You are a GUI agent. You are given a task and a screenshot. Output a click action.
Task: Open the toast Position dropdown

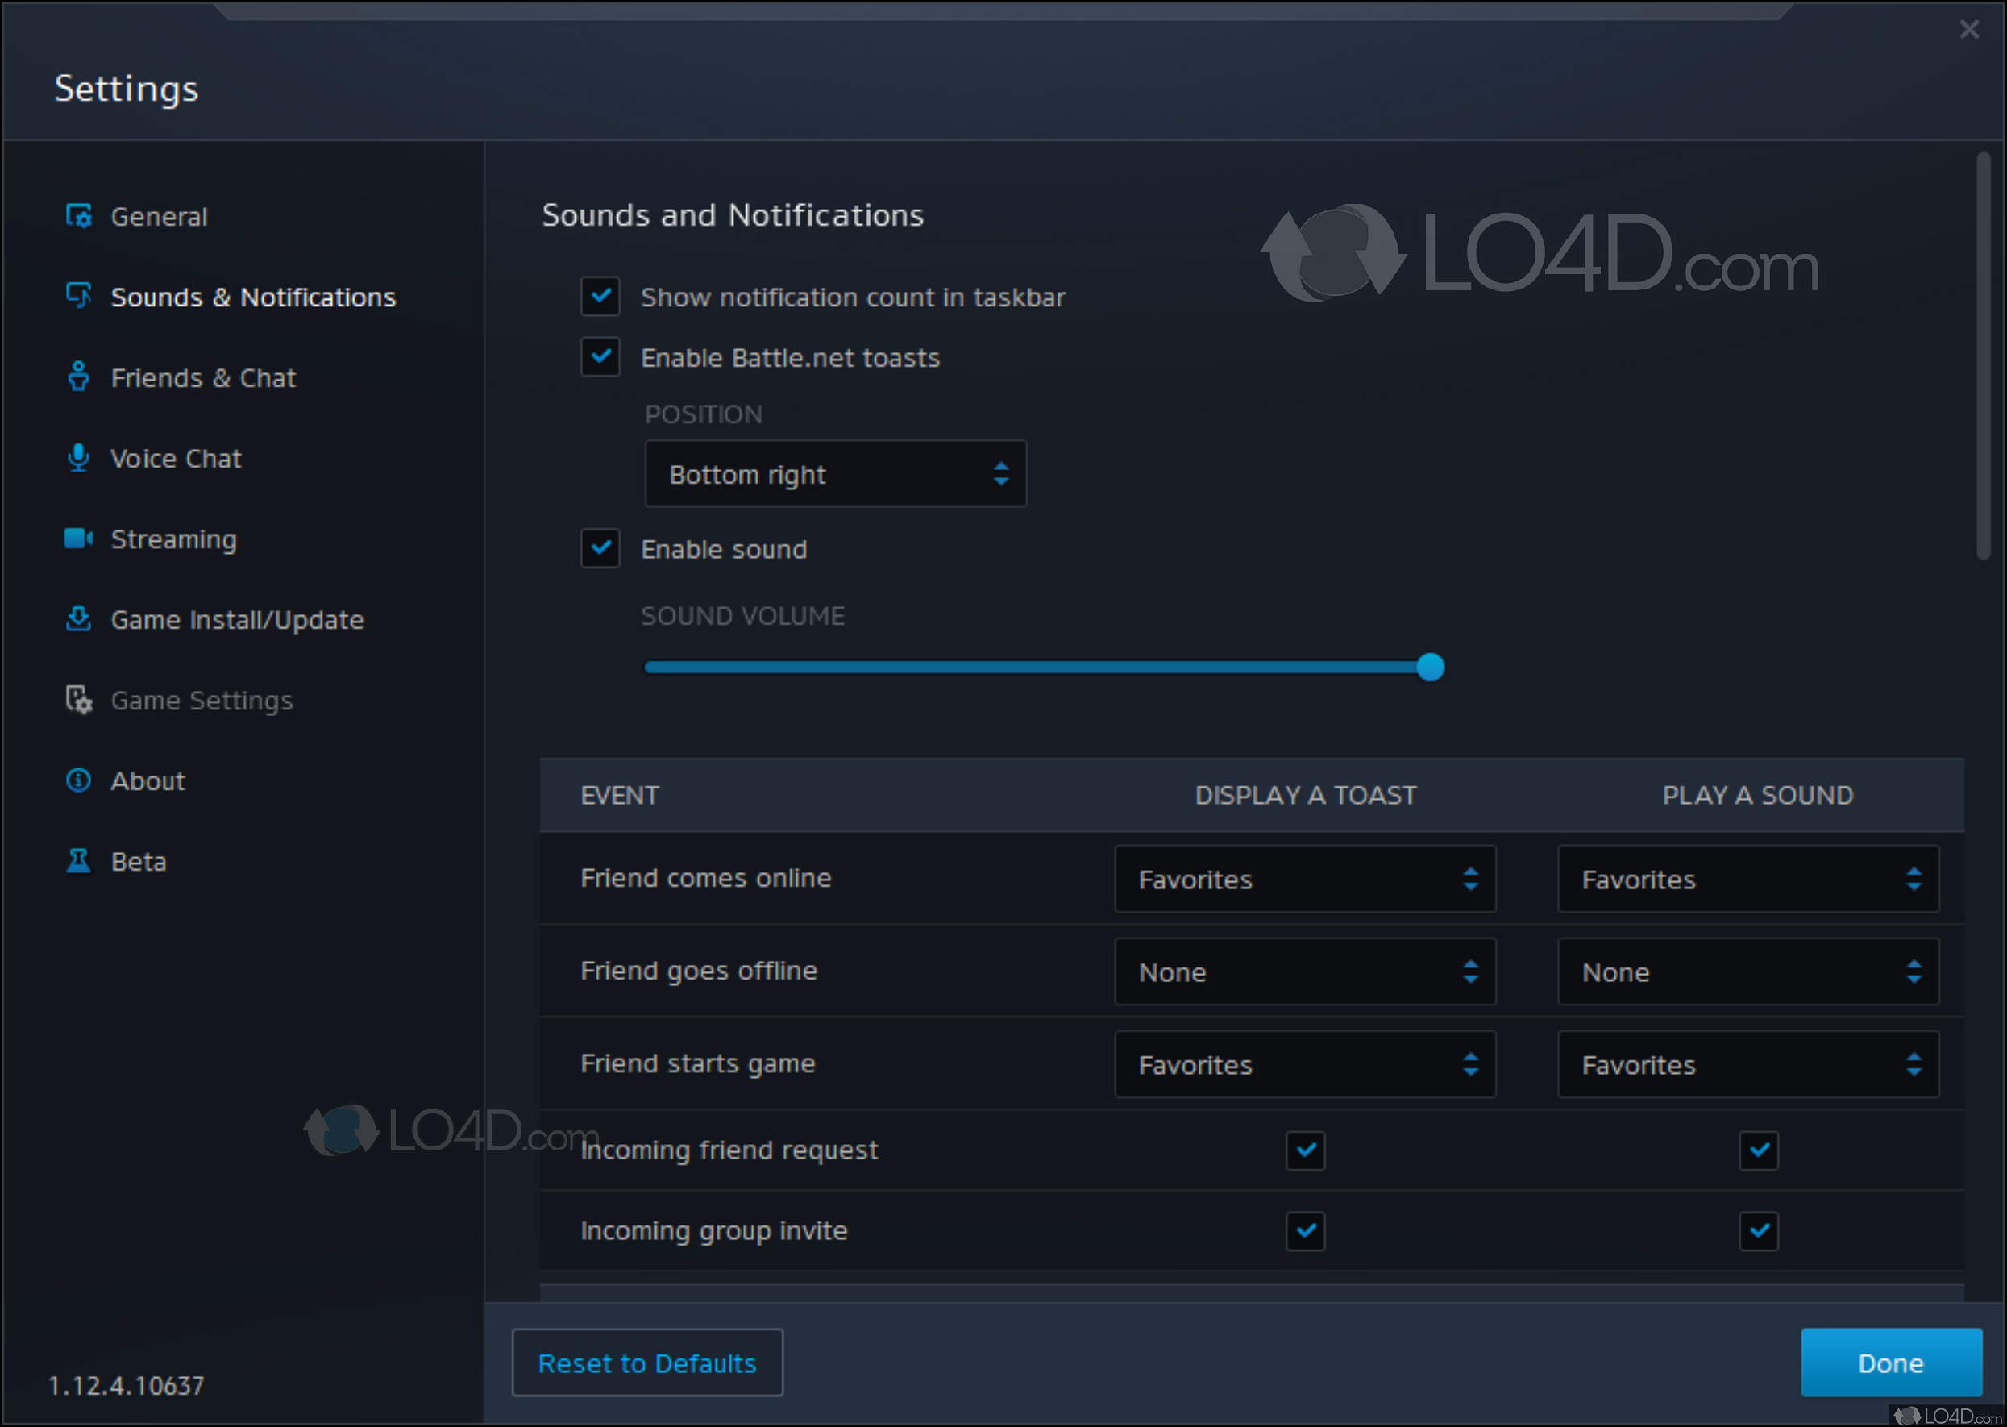(835, 475)
